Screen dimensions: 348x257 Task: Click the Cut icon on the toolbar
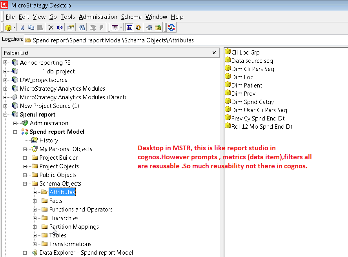(23, 27)
